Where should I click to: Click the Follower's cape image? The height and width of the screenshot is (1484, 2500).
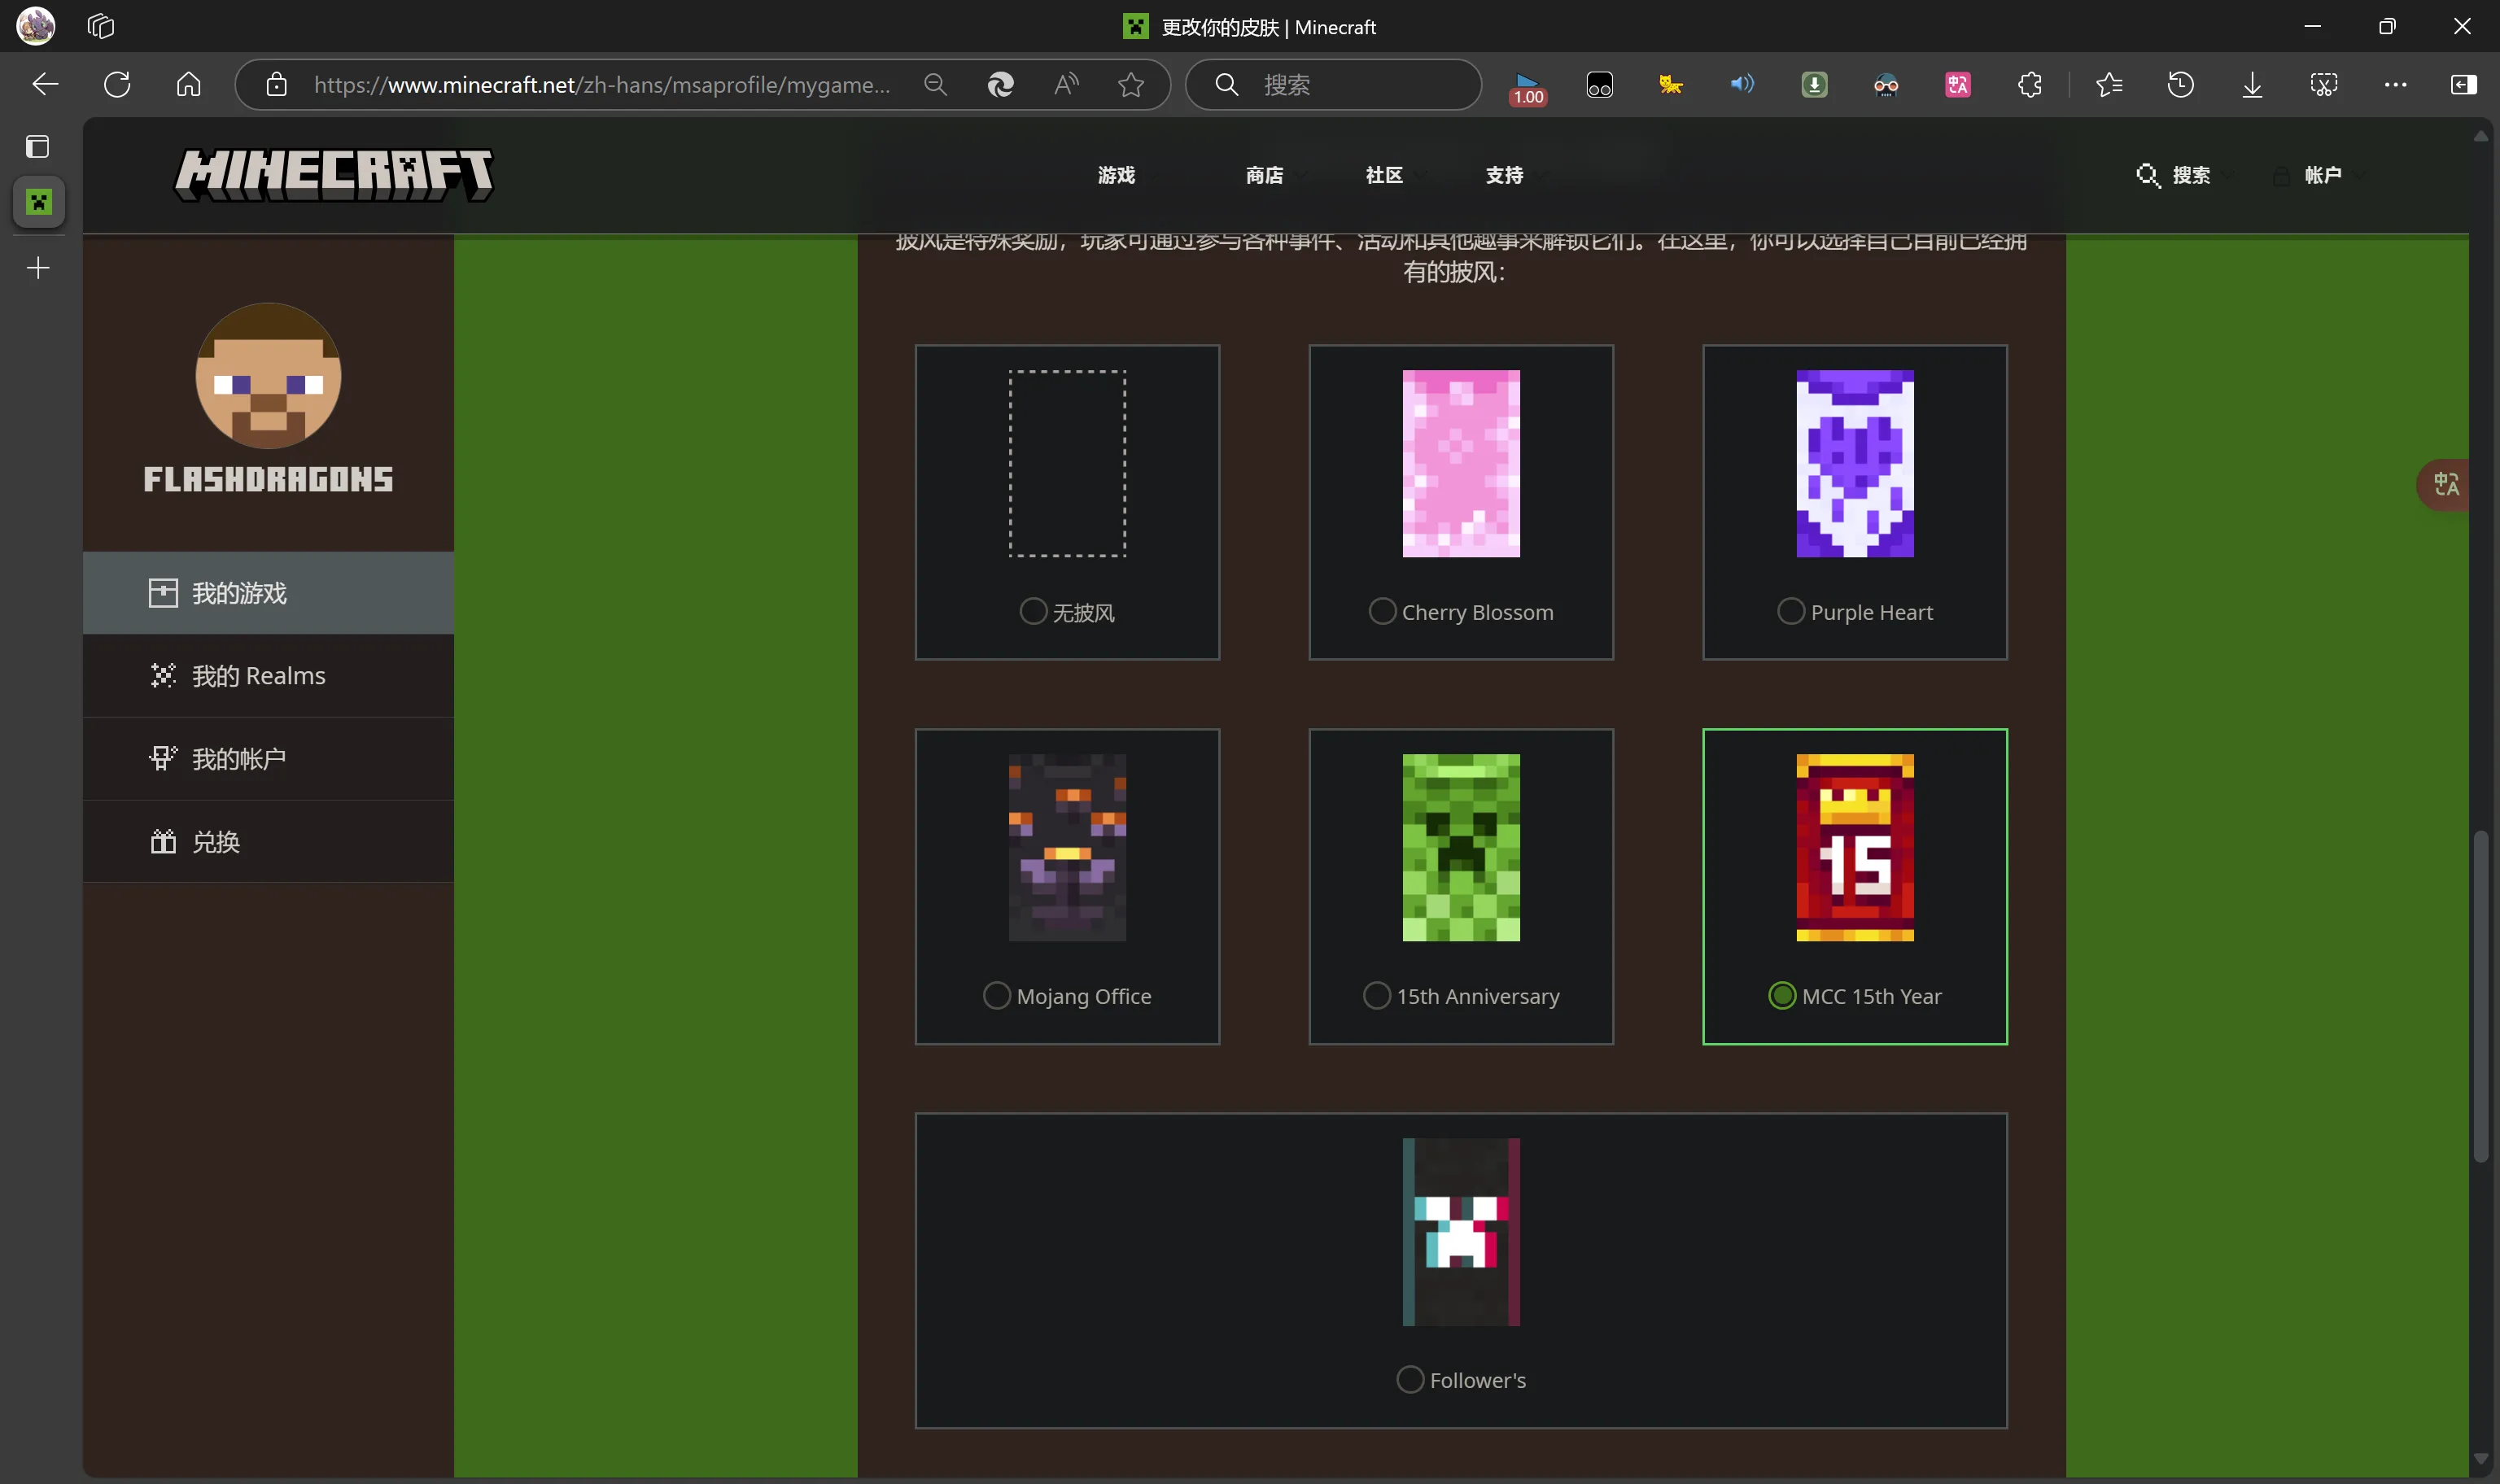coord(1461,1232)
